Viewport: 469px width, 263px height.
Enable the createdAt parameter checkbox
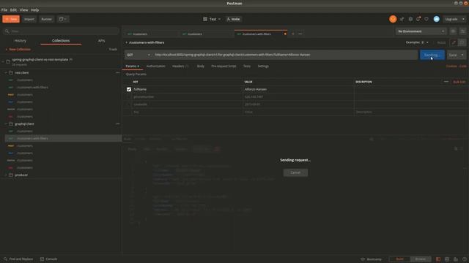click(x=129, y=104)
